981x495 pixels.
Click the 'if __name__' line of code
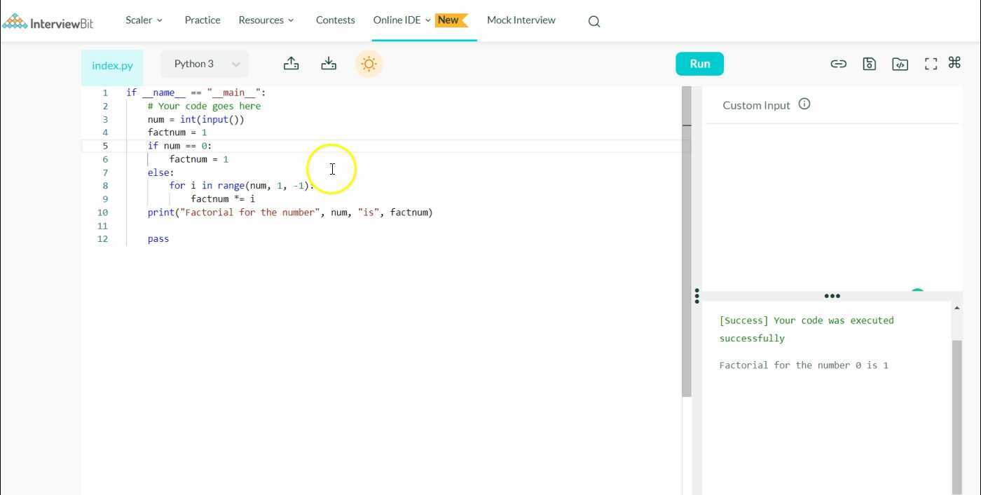pyautogui.click(x=195, y=93)
